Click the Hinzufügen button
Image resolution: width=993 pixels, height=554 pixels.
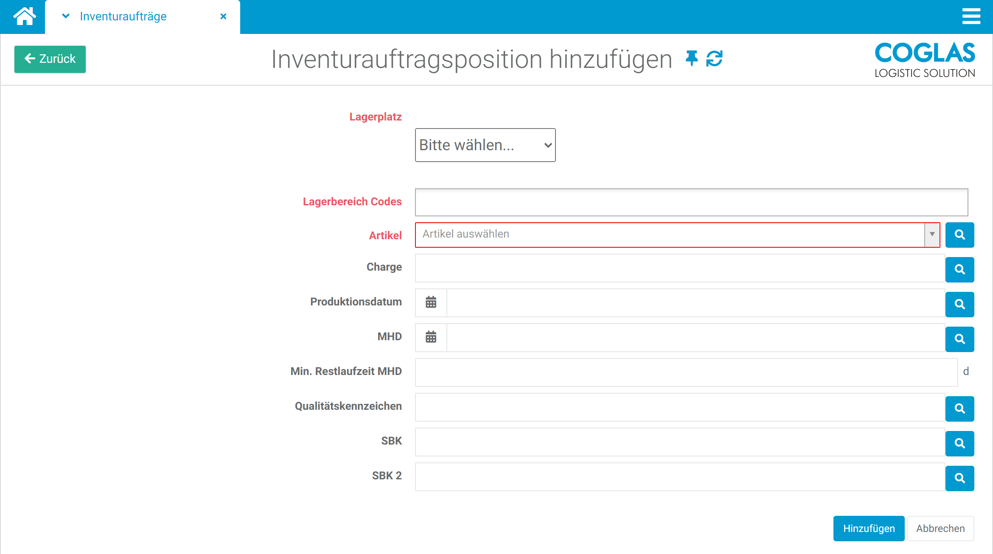(x=869, y=528)
